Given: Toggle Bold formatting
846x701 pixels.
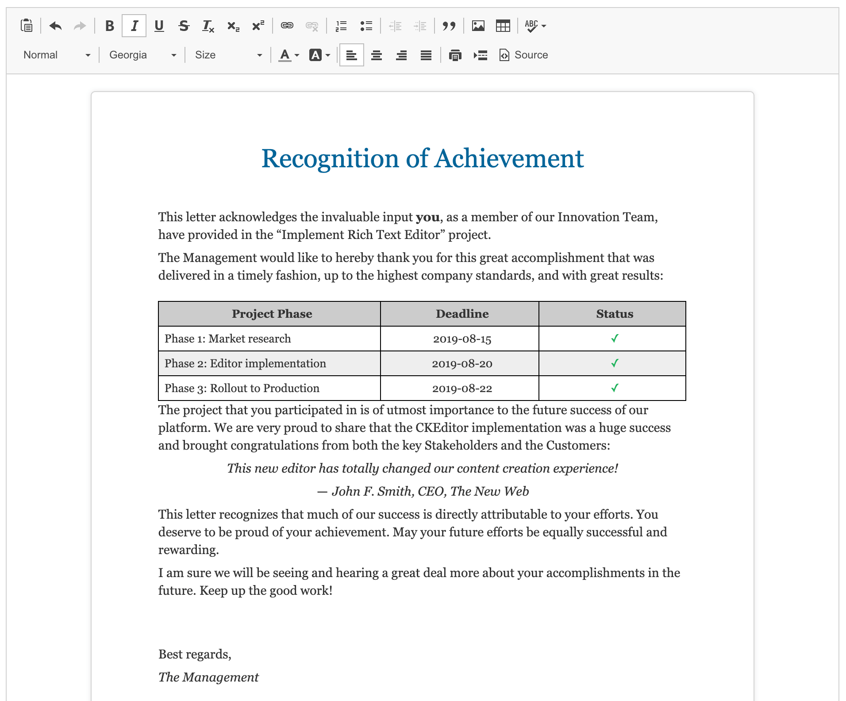Looking at the screenshot, I should [109, 26].
